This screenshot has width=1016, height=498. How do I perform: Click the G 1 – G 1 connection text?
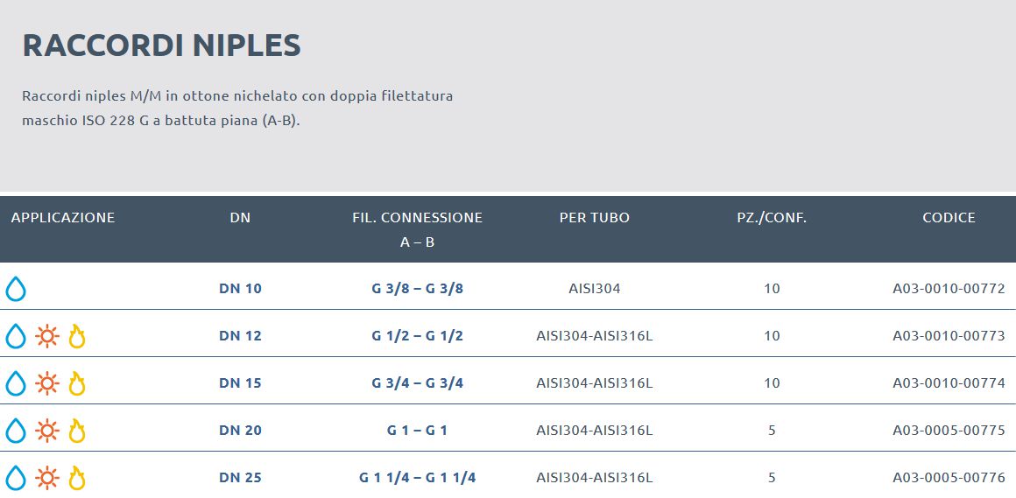pos(417,431)
